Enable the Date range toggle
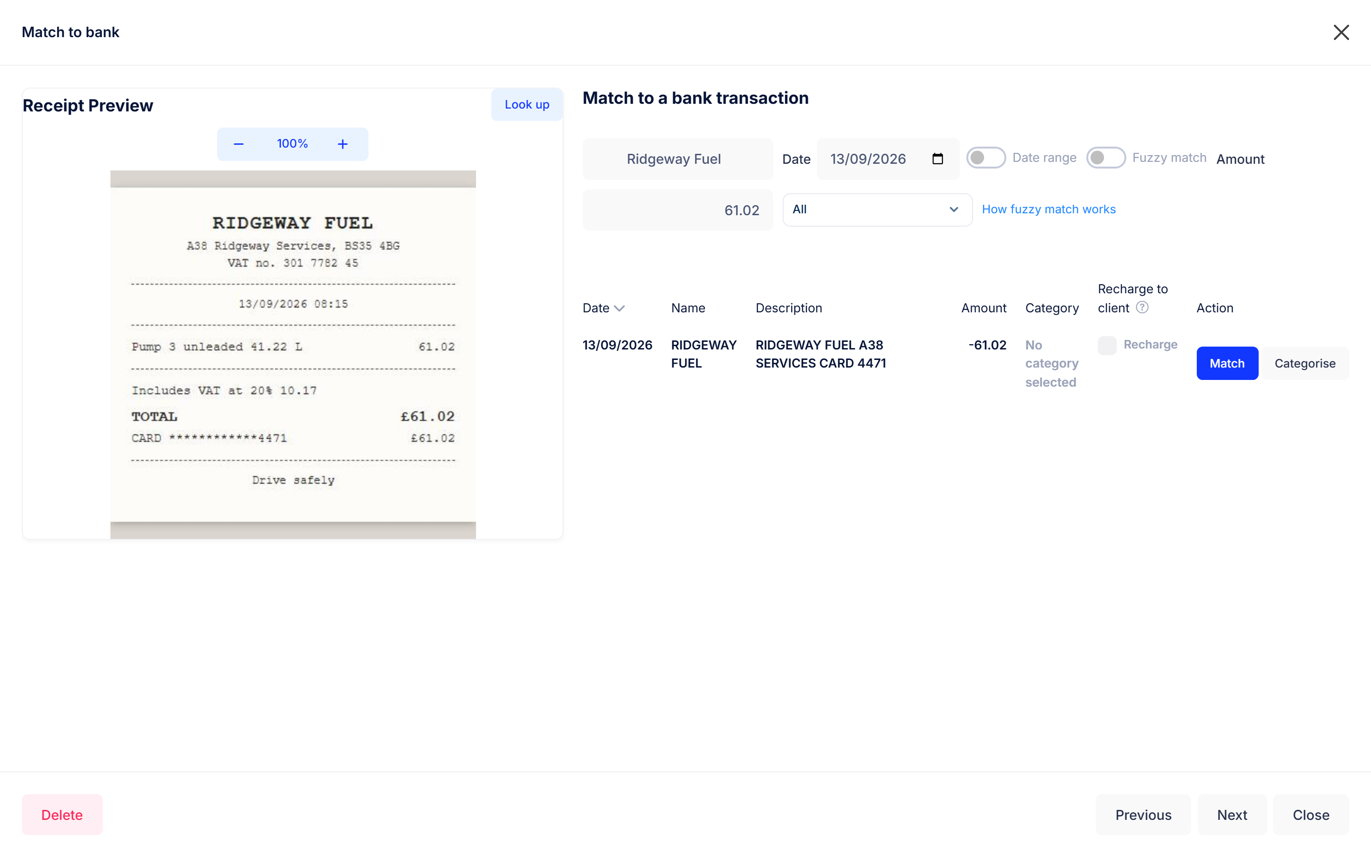This screenshot has height=857, width=1371. click(986, 158)
